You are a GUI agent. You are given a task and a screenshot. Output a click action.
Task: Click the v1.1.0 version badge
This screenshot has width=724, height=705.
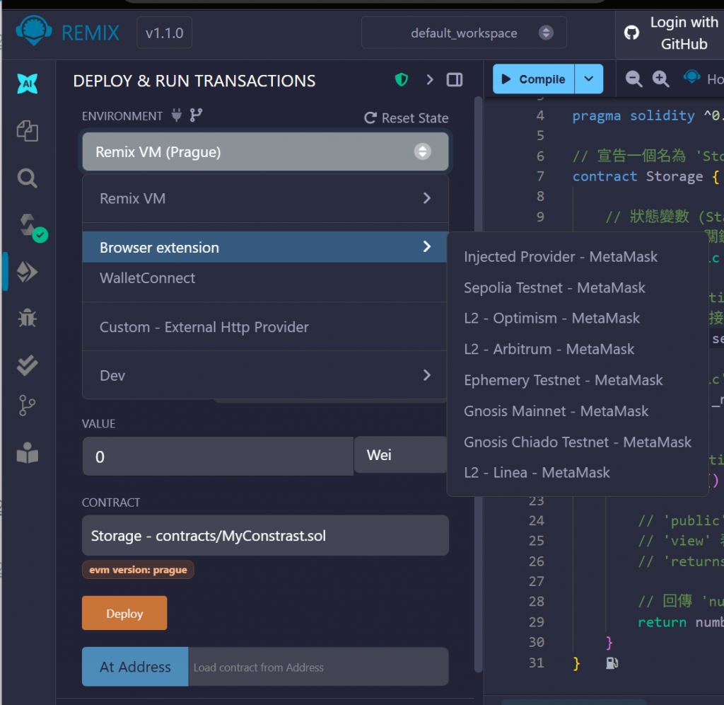point(164,33)
